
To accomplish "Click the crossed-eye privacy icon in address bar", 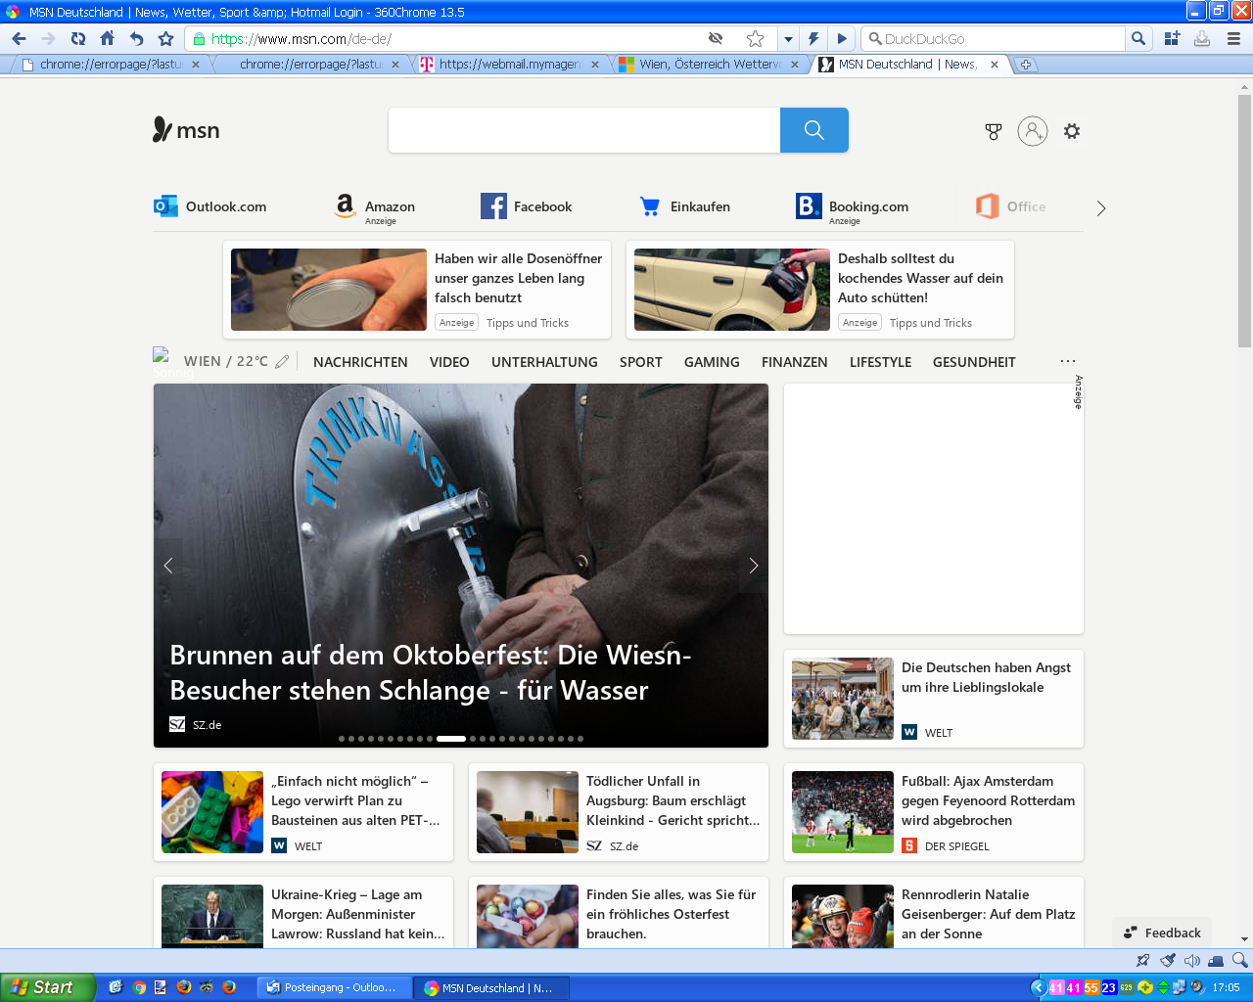I will click(x=716, y=39).
